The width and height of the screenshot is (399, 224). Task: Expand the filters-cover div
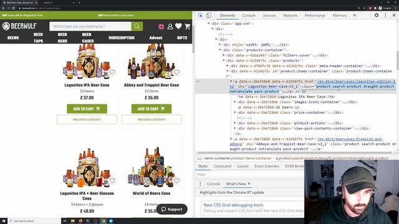pos(224,55)
